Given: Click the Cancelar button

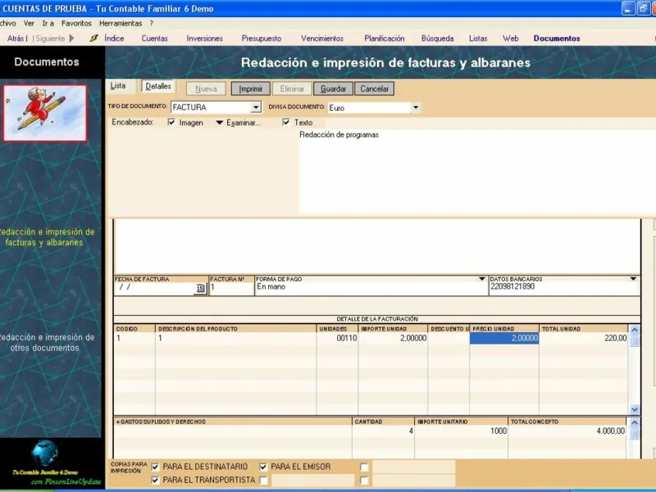Looking at the screenshot, I should (375, 89).
